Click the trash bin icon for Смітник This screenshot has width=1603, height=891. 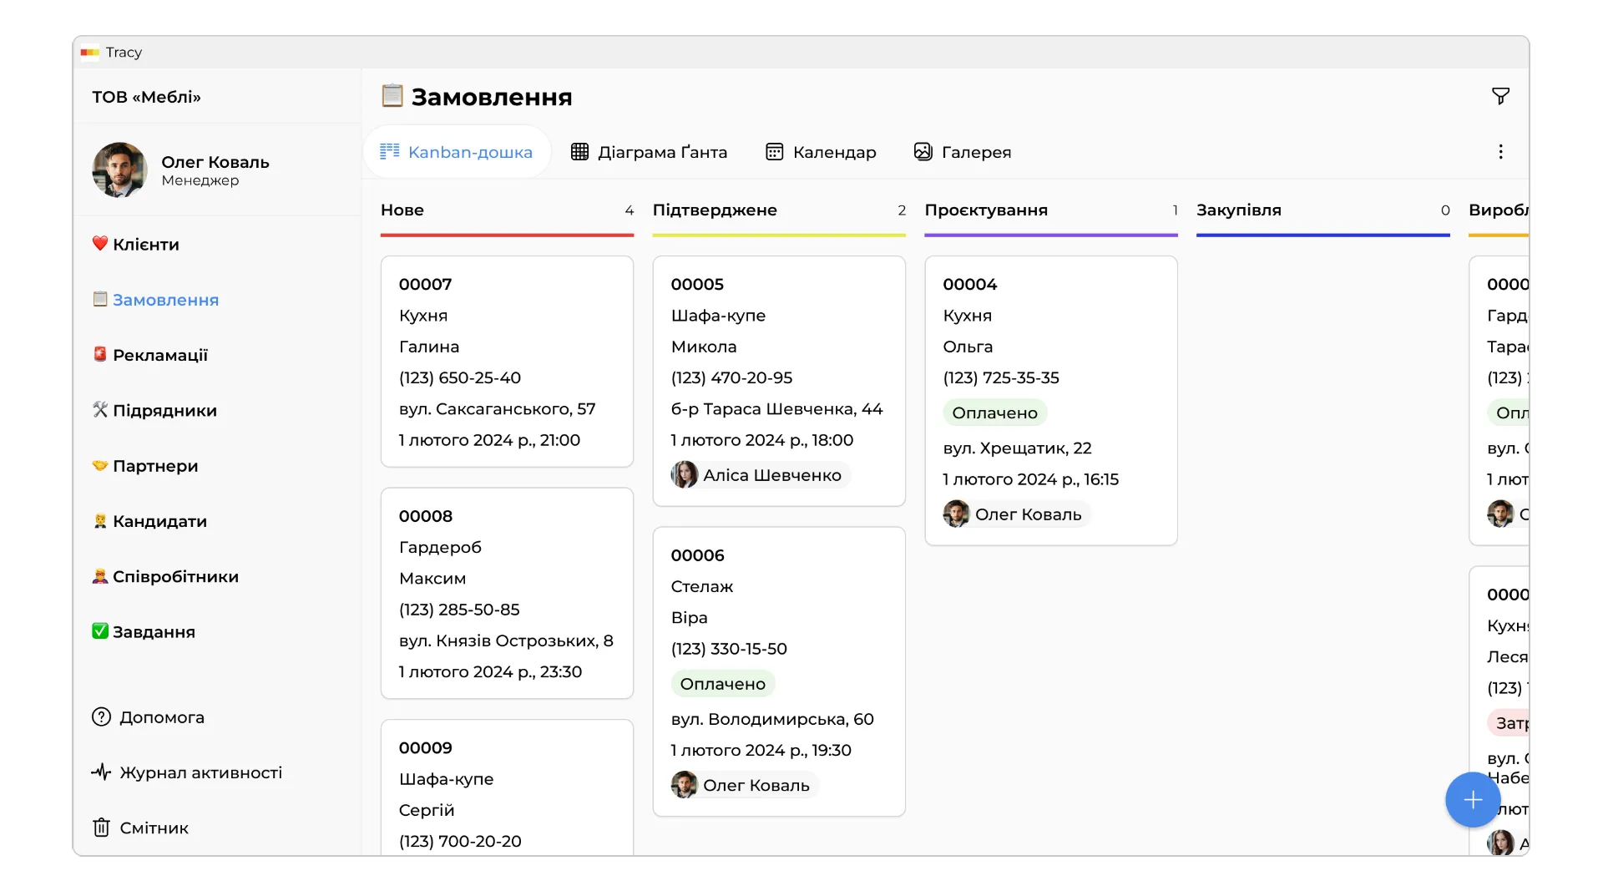[101, 828]
